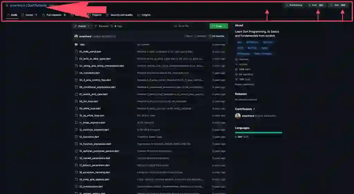Open the Security and quality tab
The width and height of the screenshot is (354, 194).
(x=119, y=15)
